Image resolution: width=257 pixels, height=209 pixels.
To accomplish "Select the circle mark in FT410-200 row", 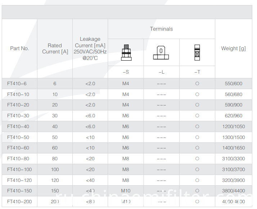I will pyautogui.click(x=197, y=202).
